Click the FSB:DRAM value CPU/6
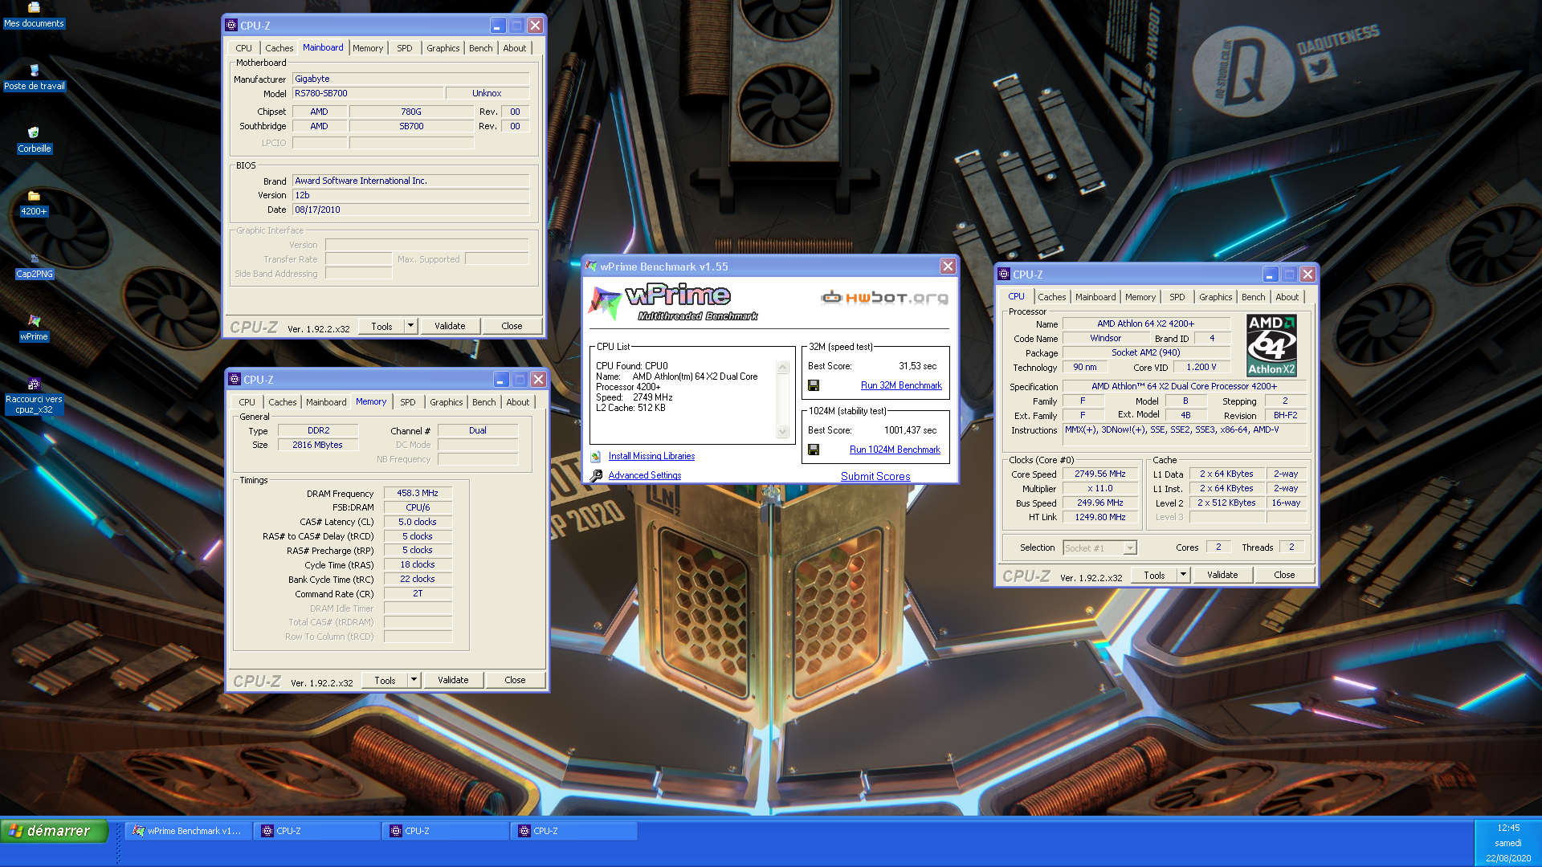Viewport: 1542px width, 867px height. [418, 507]
